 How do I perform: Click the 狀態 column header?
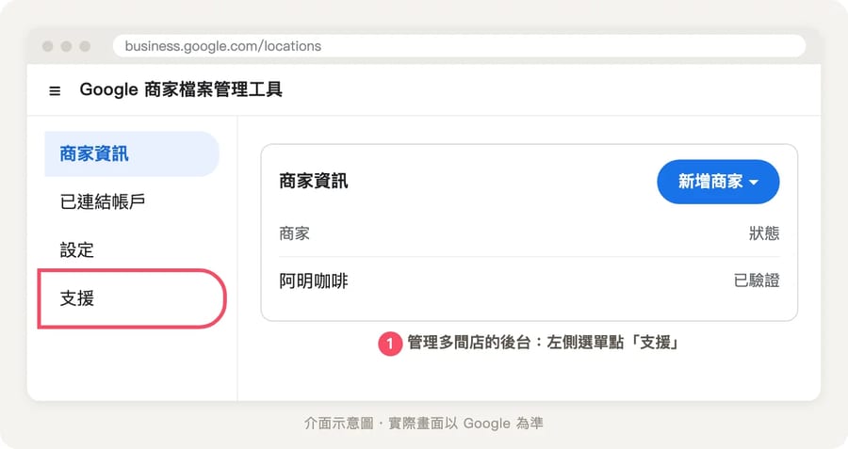(x=763, y=233)
